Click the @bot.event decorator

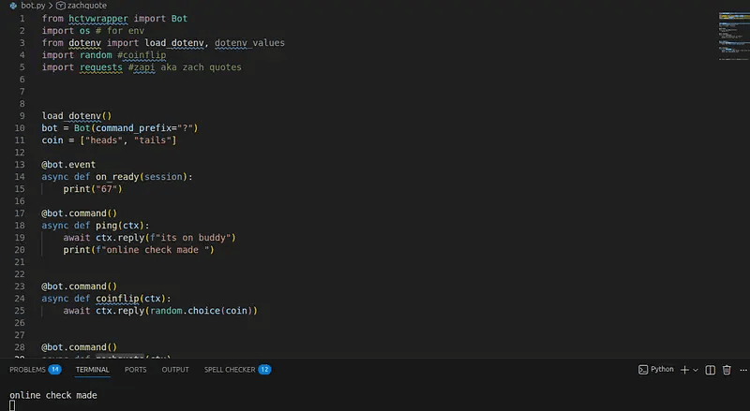coord(68,165)
